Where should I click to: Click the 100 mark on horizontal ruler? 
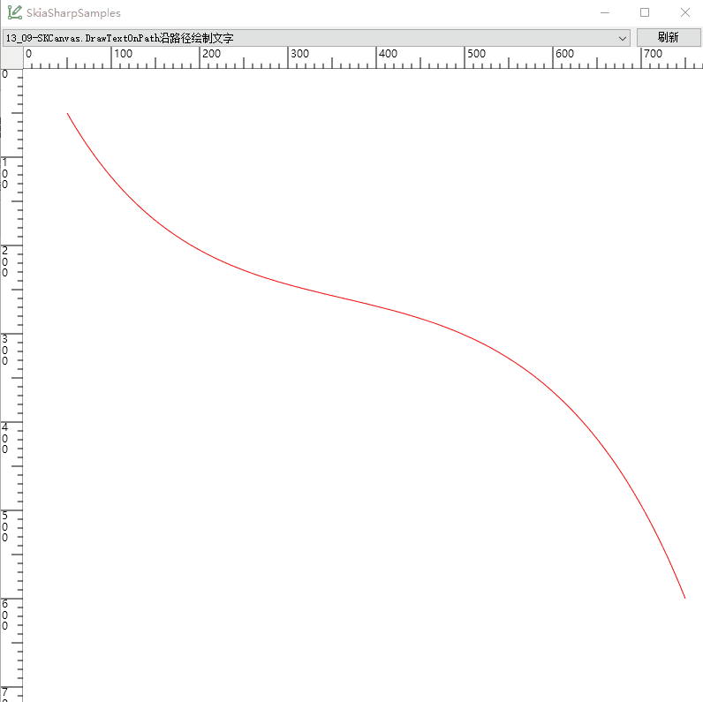pos(123,54)
